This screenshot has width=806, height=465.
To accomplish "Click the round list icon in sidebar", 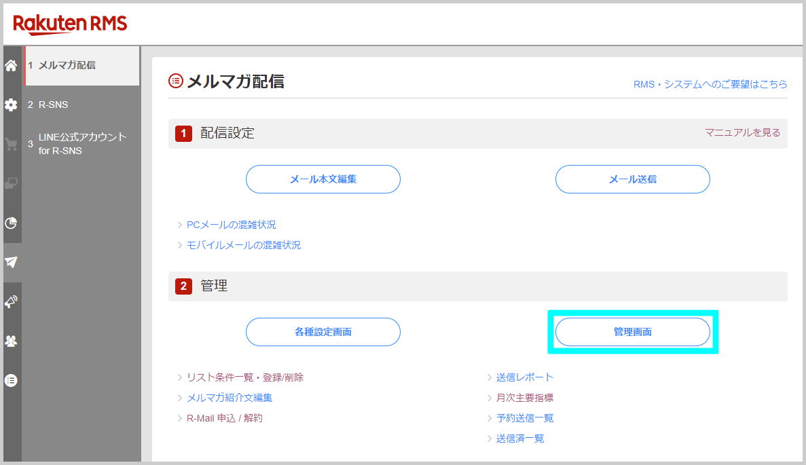I will 11,380.
